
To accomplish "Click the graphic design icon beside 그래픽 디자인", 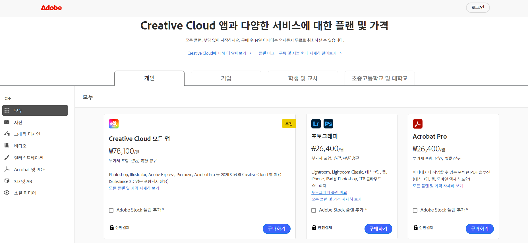I will point(7,134).
